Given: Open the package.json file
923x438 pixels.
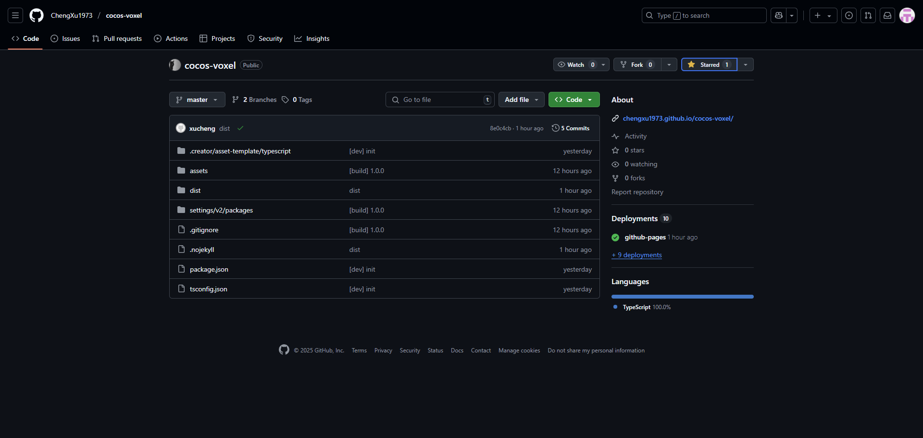Looking at the screenshot, I should (209, 269).
